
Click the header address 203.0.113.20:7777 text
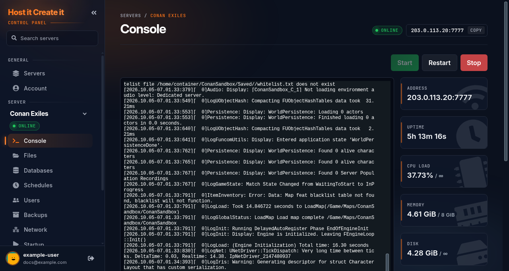(437, 30)
